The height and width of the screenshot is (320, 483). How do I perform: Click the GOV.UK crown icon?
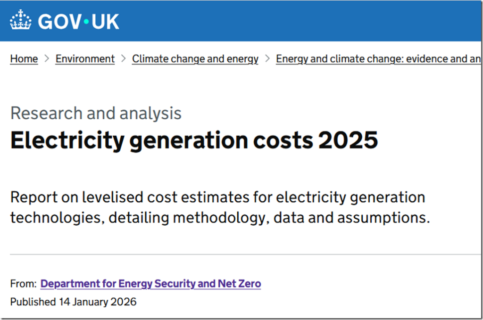20,21
